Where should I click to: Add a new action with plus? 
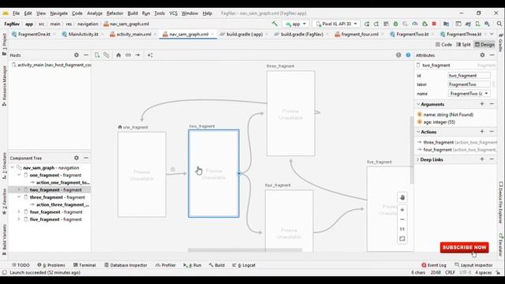(482, 132)
